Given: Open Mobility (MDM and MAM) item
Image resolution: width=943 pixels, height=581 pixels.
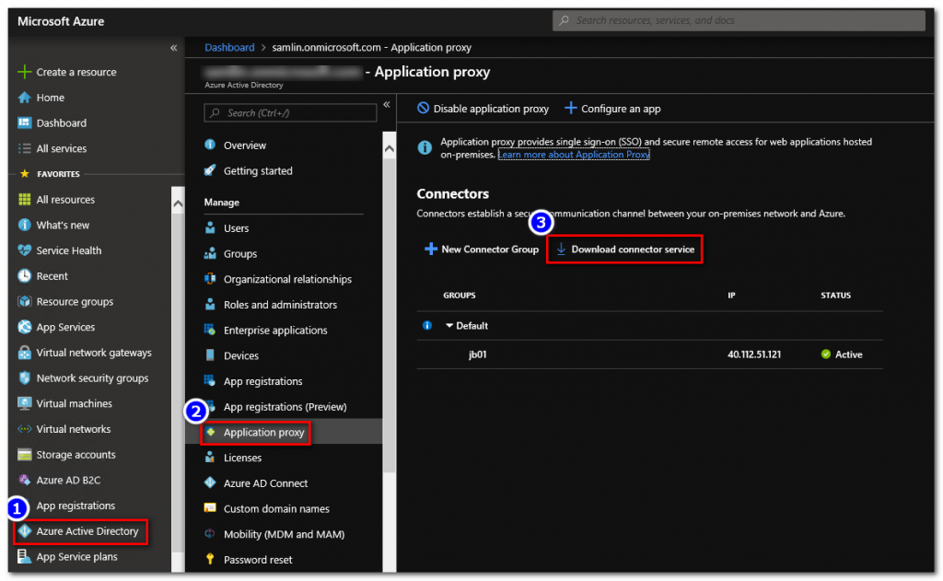Looking at the screenshot, I should [284, 534].
